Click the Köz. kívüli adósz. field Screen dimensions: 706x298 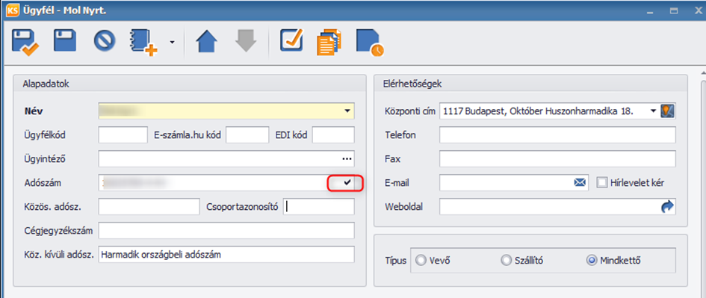(x=226, y=255)
